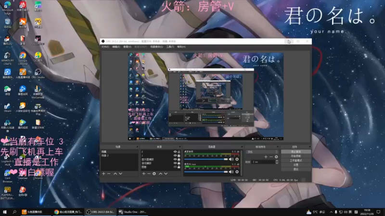Image resolution: width=385 pixels, height=216 pixels.
Task: Remove the selected source with the minus icon
Action: 149,174
